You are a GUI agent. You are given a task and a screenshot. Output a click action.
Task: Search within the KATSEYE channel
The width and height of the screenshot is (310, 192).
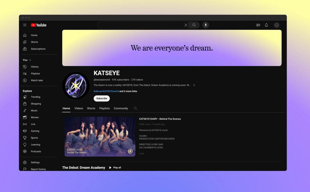coord(135,108)
